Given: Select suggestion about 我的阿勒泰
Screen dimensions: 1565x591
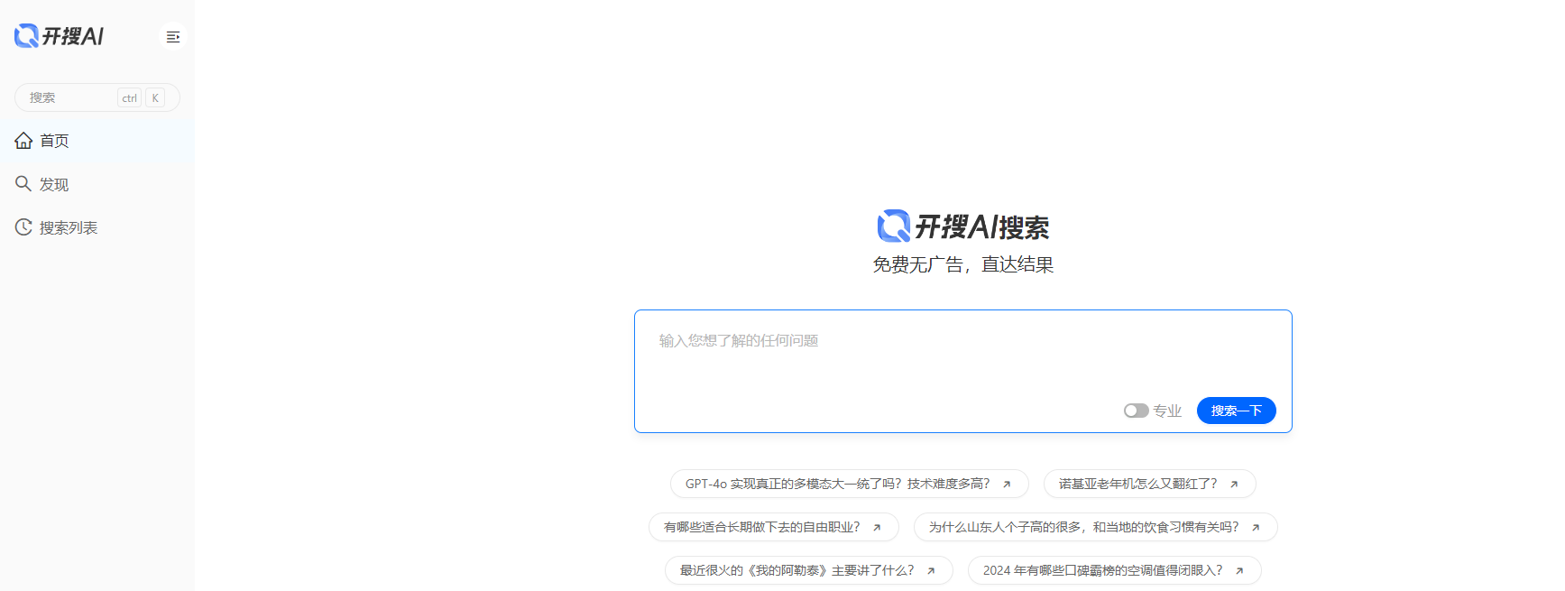Looking at the screenshot, I should [x=809, y=570].
